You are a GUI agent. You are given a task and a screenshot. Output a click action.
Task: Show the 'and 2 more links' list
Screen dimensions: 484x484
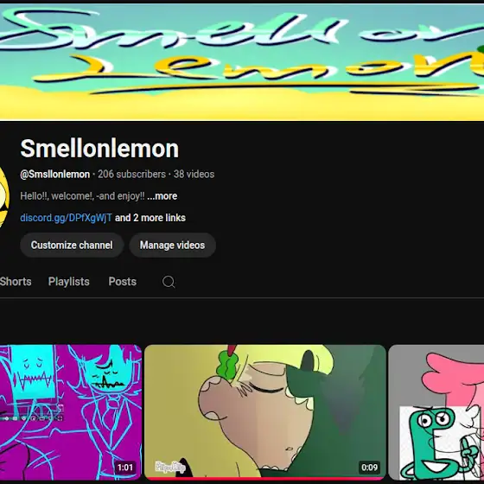click(x=150, y=218)
